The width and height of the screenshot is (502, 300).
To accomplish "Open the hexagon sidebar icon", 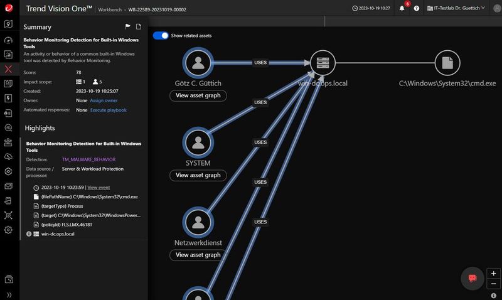I will [x=8, y=171].
